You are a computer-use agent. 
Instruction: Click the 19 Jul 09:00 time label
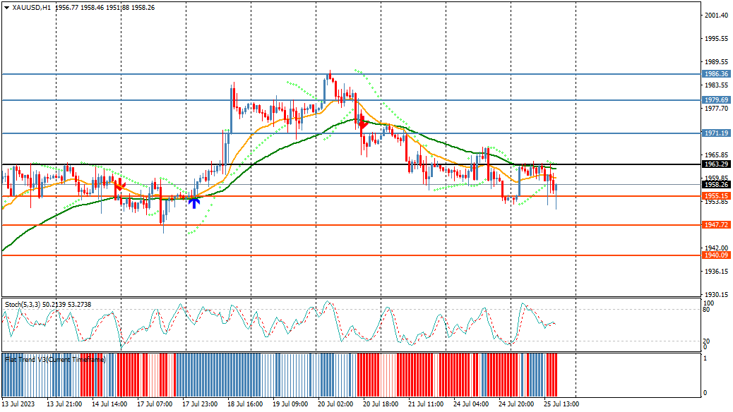click(290, 404)
